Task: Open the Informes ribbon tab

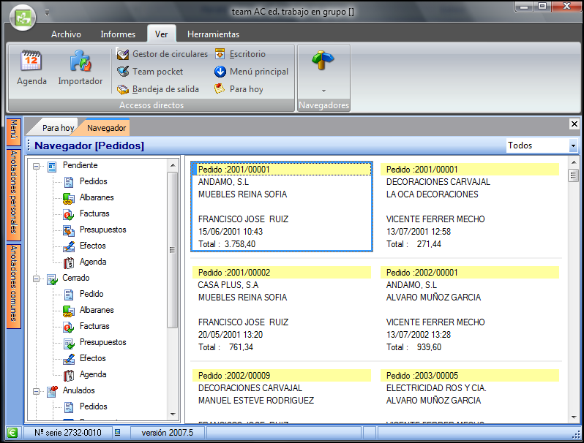Action: coord(118,34)
